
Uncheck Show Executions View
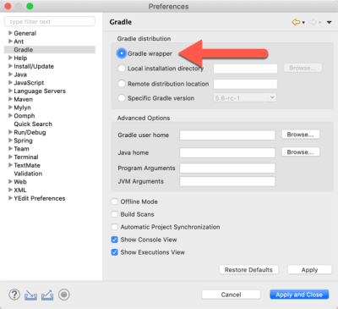114,252
